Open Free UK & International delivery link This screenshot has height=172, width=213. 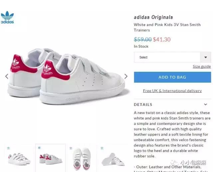coord(172,91)
